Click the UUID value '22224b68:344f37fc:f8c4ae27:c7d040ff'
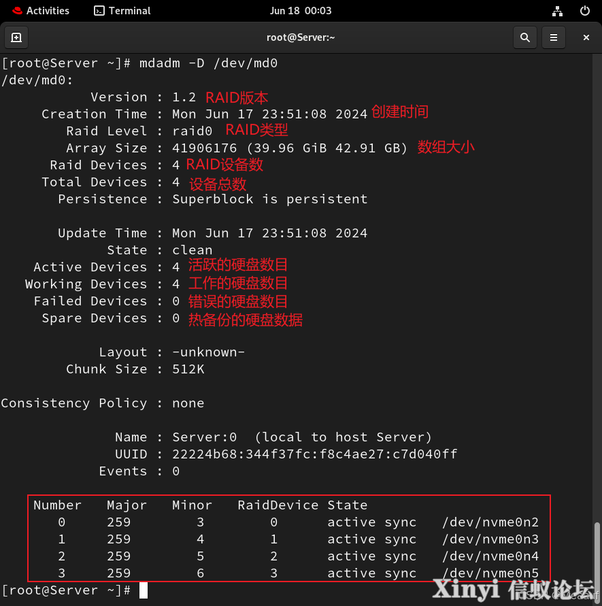 click(314, 454)
